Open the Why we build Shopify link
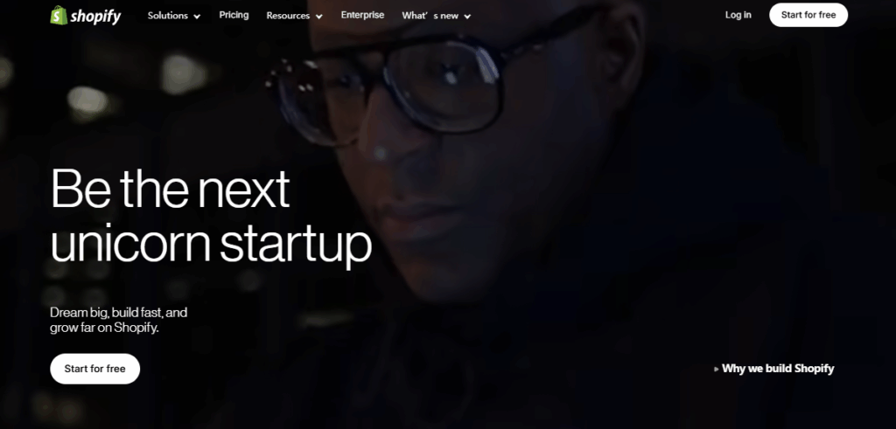 click(778, 369)
